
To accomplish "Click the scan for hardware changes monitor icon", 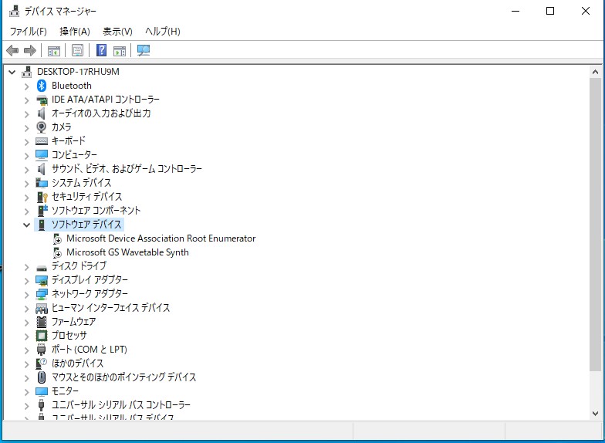I will 143,51.
